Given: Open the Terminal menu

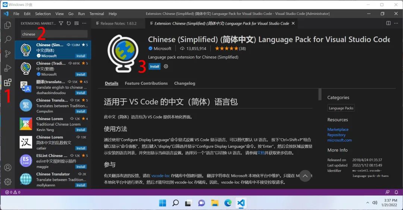Looking at the screenshot, I should pyautogui.click(x=97, y=14).
